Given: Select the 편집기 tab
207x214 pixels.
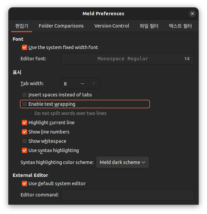Looking at the screenshot, I should pyautogui.click(x=22, y=26).
